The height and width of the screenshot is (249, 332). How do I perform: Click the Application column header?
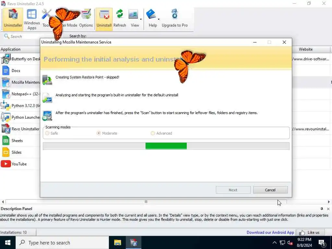coord(20,49)
